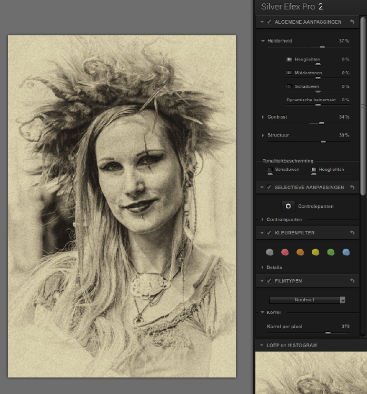
Task: Click the Tonaliteitbescherming label
Action: pos(288,161)
